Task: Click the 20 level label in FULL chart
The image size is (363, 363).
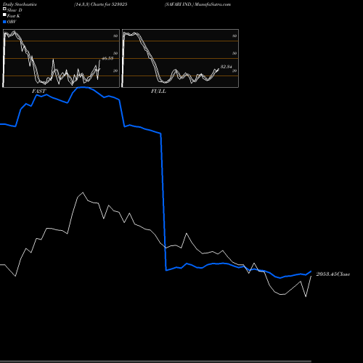Action: 234,70
